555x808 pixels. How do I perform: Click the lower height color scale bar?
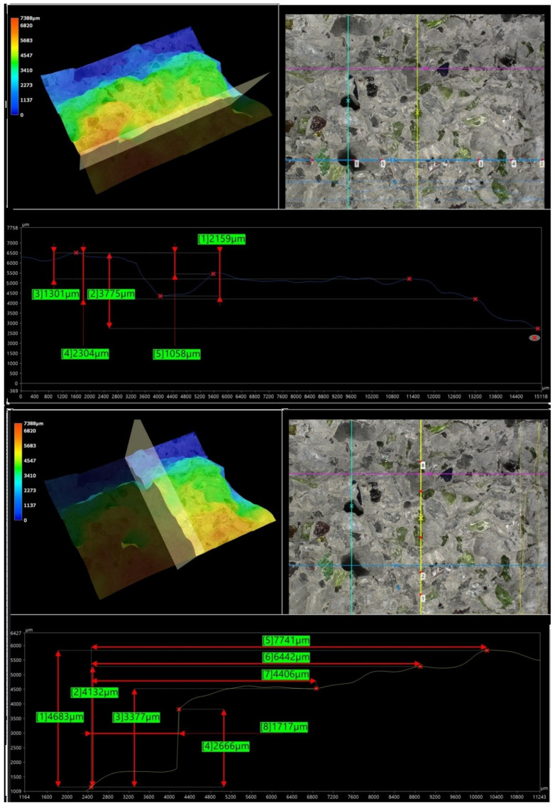pyautogui.click(x=18, y=472)
